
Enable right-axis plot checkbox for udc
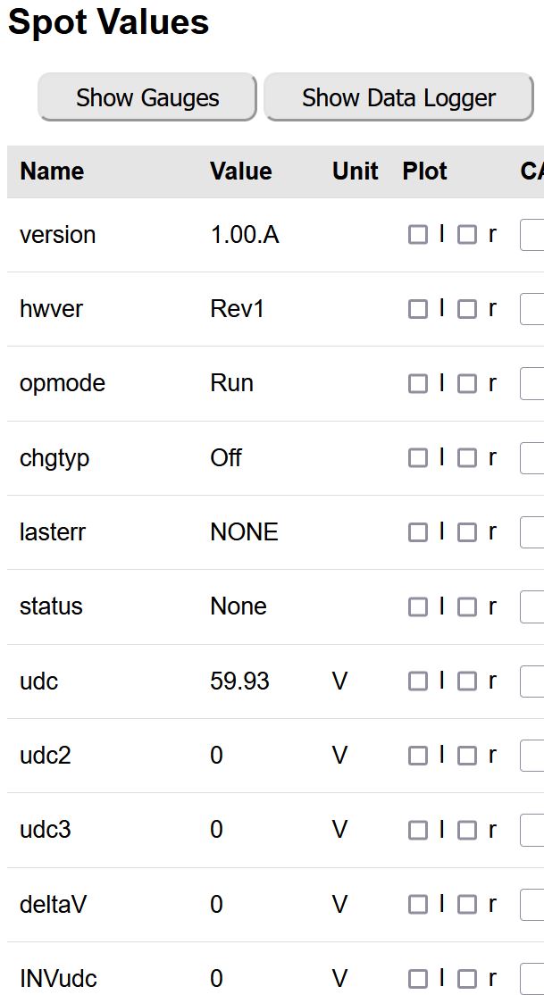pos(467,681)
